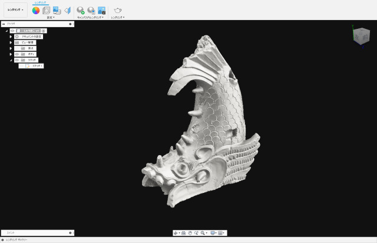Select the Decal tool icon
Image resolution: width=377 pixels, height=243 pixels.
pos(57,10)
